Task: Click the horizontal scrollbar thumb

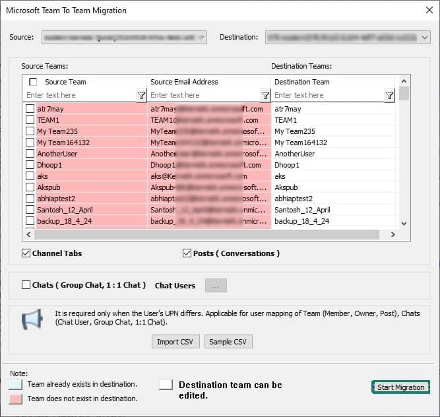Action: pos(207,235)
